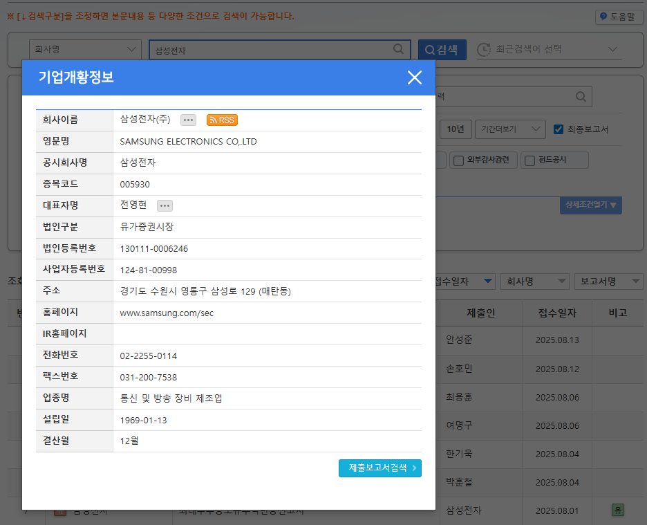Click business registration number 124-81-00998

click(x=148, y=270)
